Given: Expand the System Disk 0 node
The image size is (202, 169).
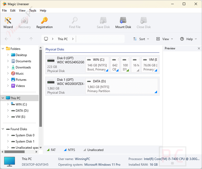Looking at the screenshot, I should (8, 135).
